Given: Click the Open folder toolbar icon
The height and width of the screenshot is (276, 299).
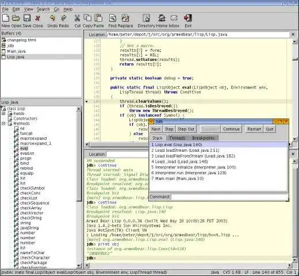Looking at the screenshot, I should [16, 18].
